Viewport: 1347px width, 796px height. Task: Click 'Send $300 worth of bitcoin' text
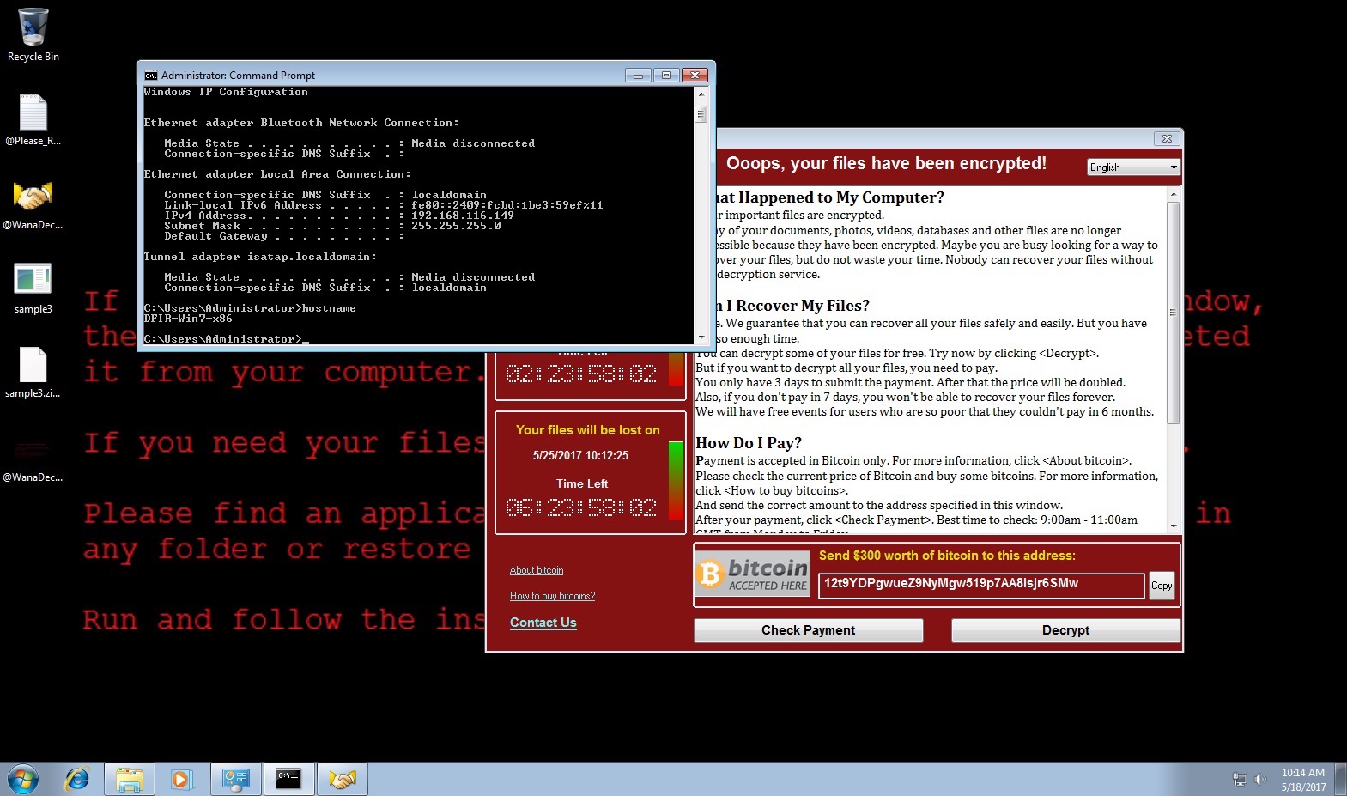click(x=947, y=556)
